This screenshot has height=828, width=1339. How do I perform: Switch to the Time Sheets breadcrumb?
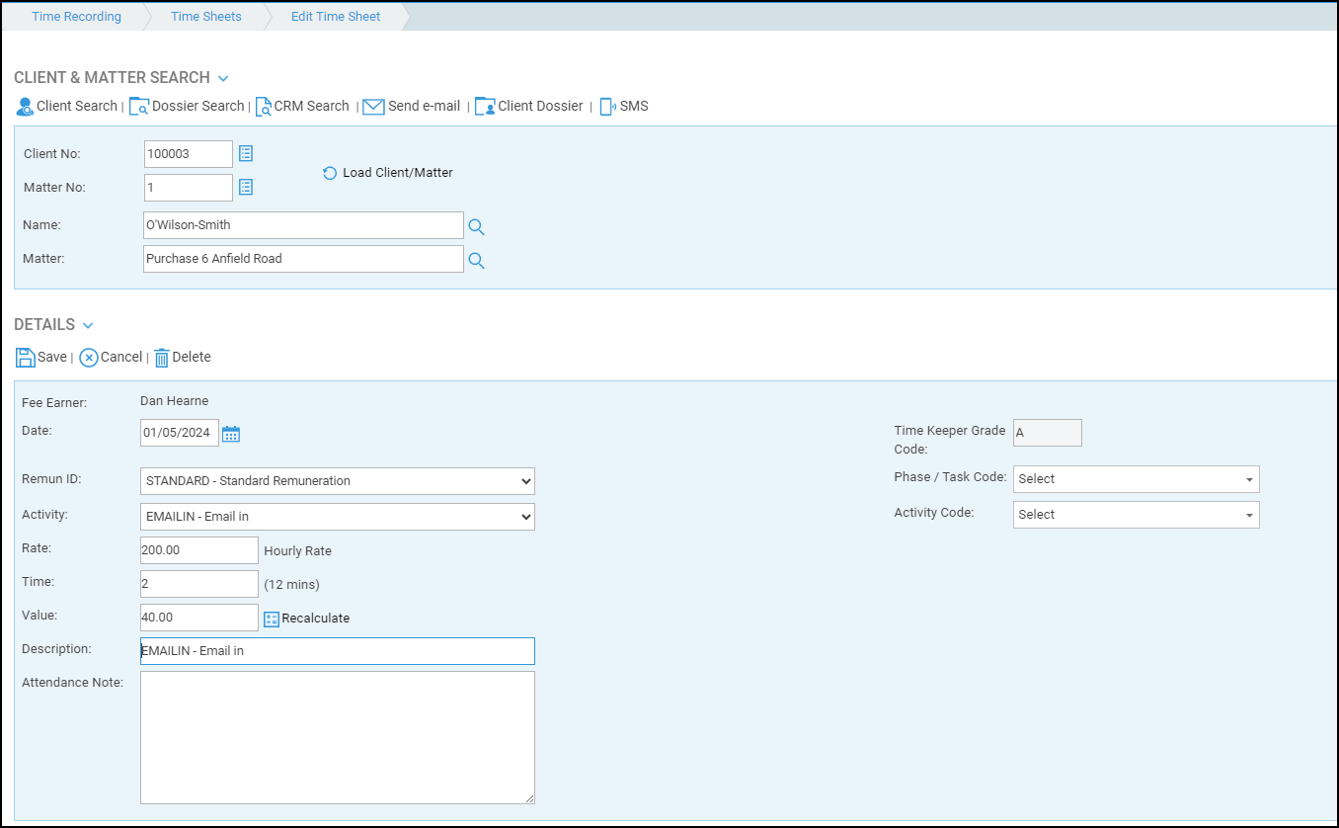205,17
